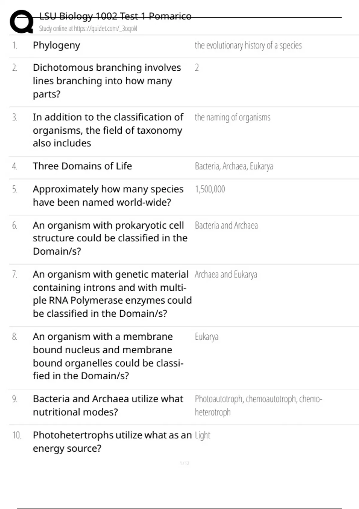Click the answer Archaea and Eukarya

click(226, 275)
